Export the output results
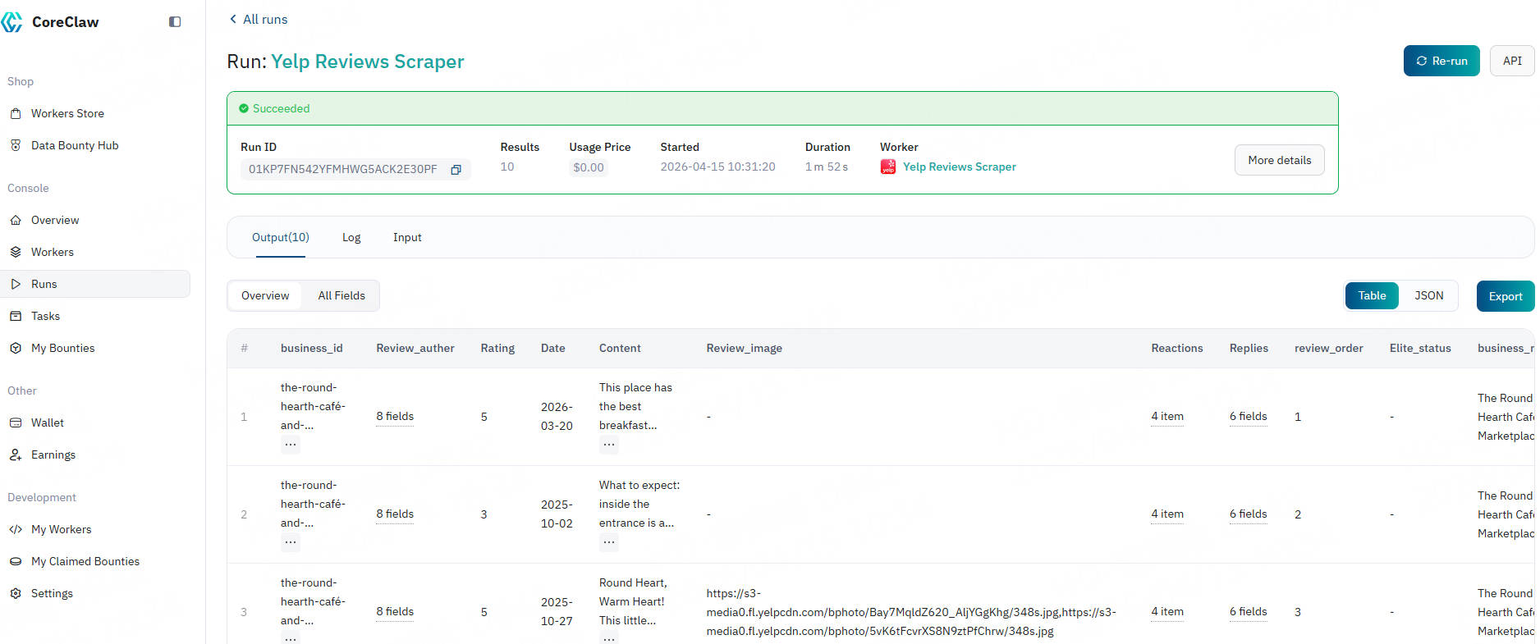Screen dimensions: 1540x644 click(1505, 297)
